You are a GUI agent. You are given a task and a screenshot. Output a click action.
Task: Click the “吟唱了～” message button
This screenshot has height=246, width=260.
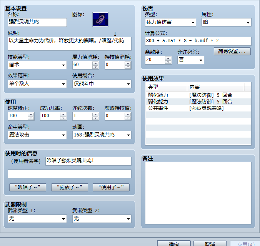(x=28, y=187)
